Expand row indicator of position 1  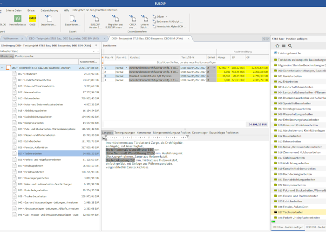(x=102, y=68)
